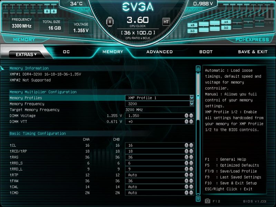Increase tRRD_L with its plus icon

click(186, 169)
